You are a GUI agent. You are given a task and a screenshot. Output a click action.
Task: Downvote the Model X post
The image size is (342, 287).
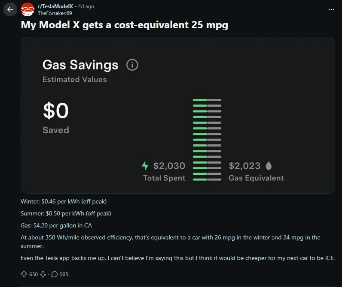(43, 274)
